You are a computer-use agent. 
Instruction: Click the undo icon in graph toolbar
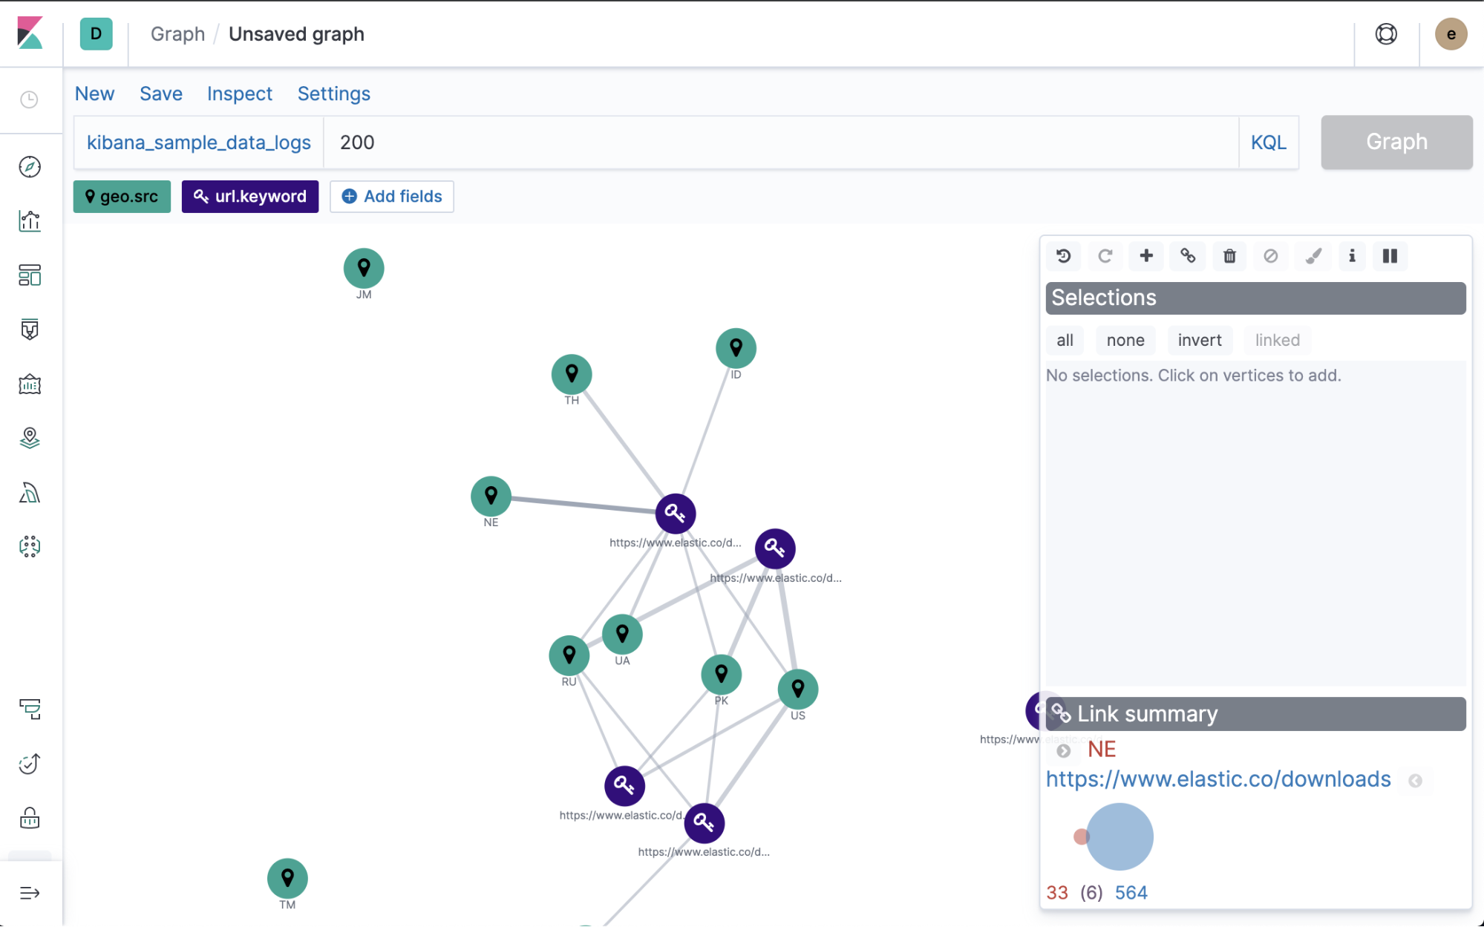(x=1063, y=256)
